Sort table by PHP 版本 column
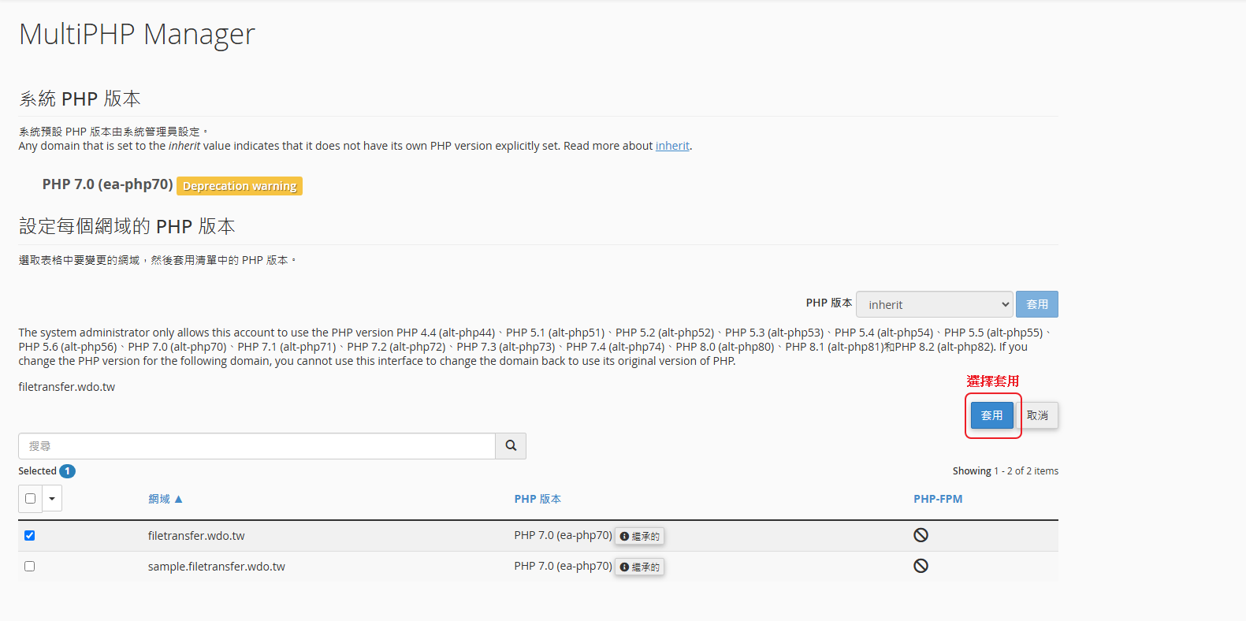Image resolution: width=1246 pixels, height=621 pixels. pyautogui.click(x=537, y=499)
